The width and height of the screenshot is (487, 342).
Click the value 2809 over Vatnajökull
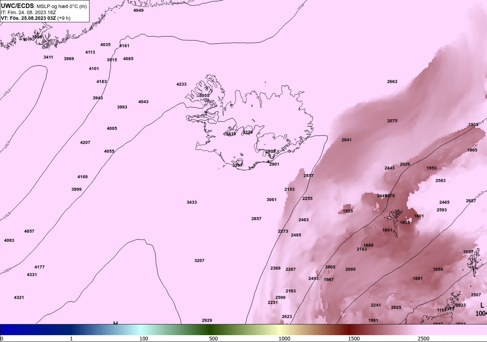271,151
